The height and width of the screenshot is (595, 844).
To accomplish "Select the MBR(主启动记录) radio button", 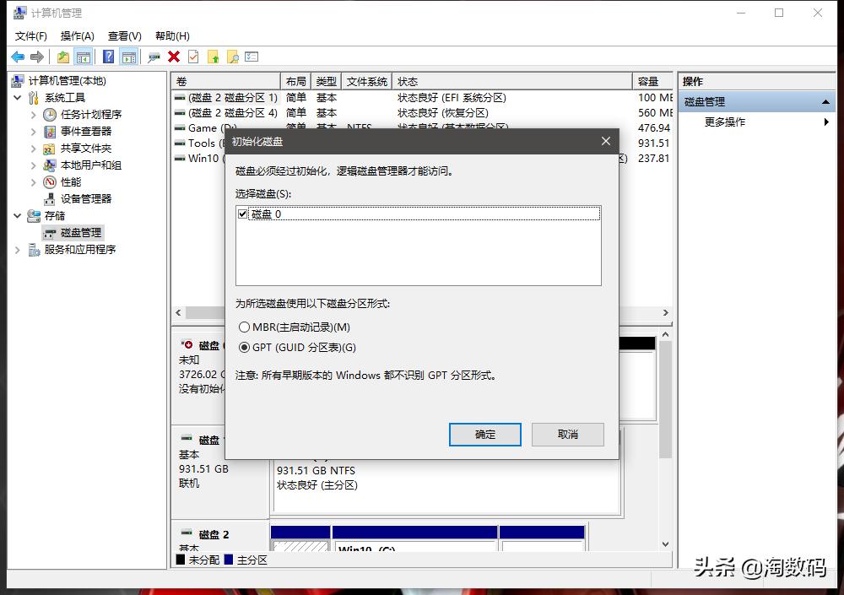I will pos(244,327).
